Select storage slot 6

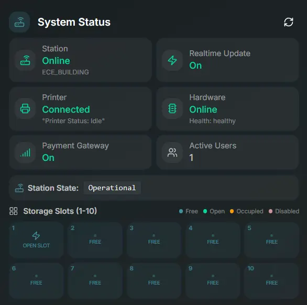pyautogui.click(x=36, y=281)
